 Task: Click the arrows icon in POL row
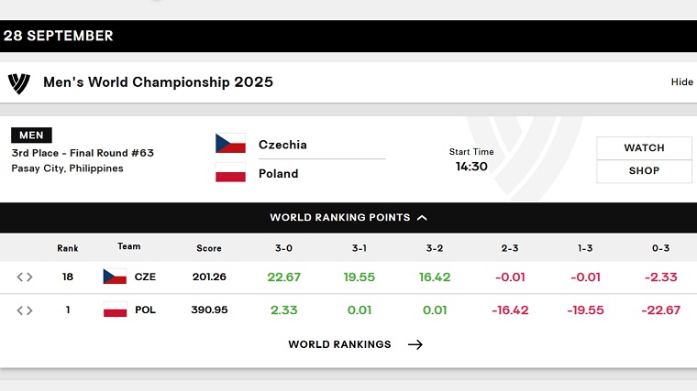tap(25, 310)
